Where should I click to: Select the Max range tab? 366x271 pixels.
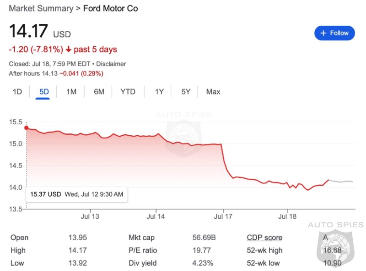tap(213, 92)
